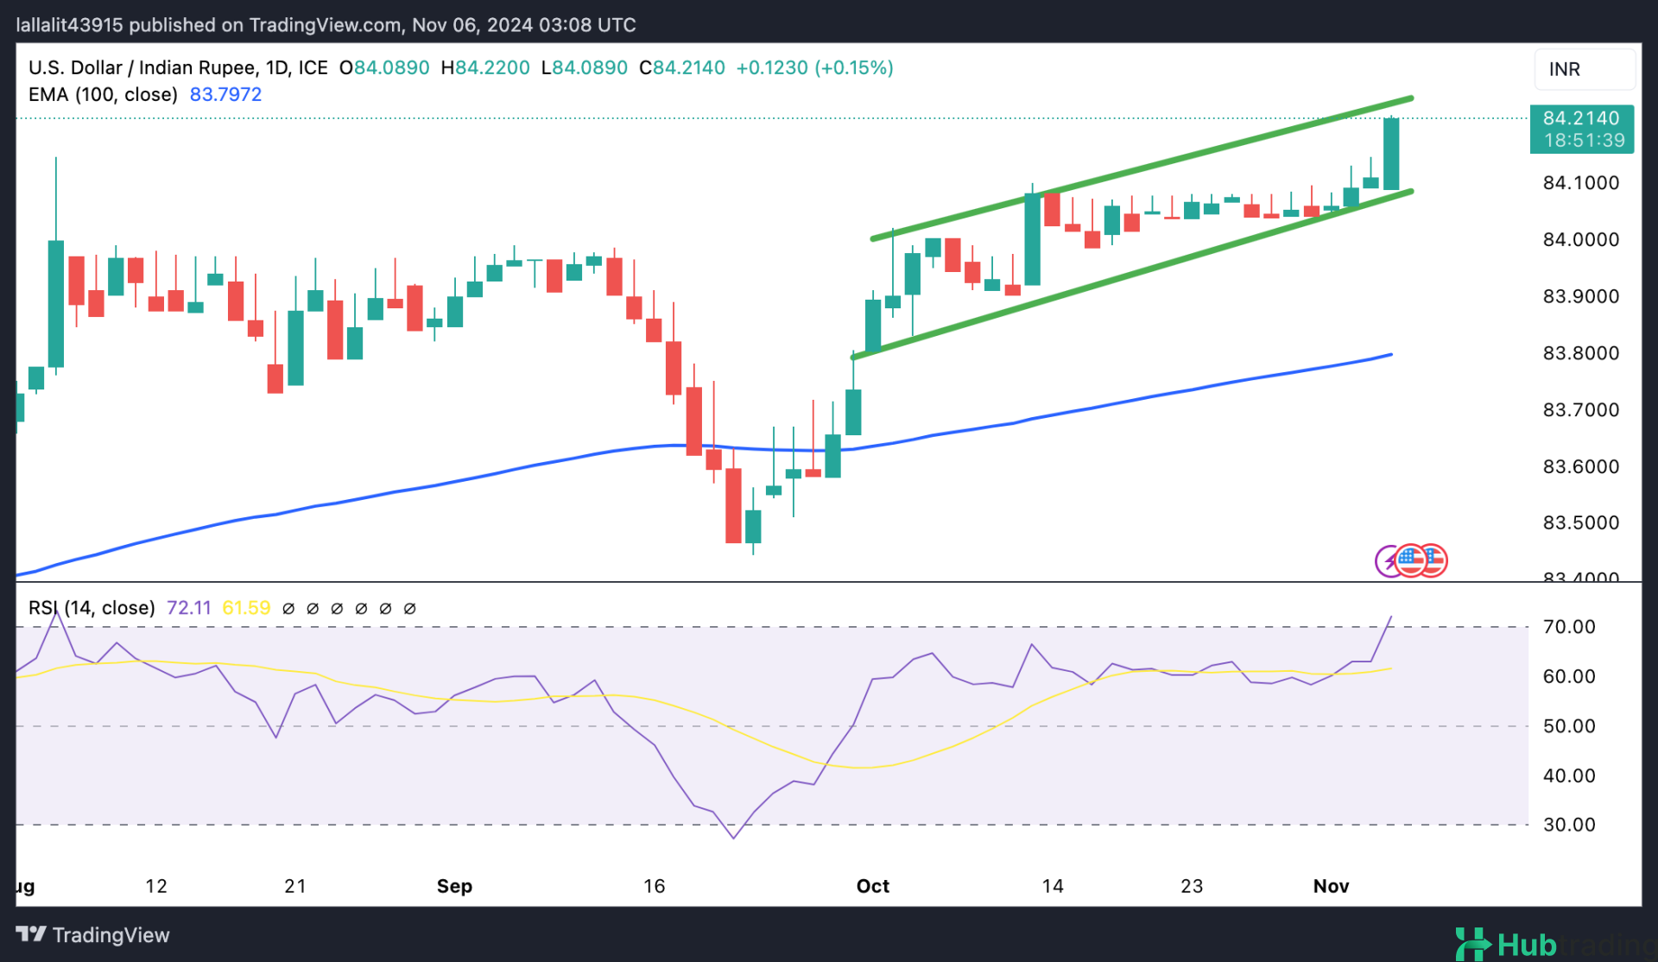Click the Oct label on time axis
Image resolution: width=1658 pixels, height=962 pixels.
coord(872,886)
